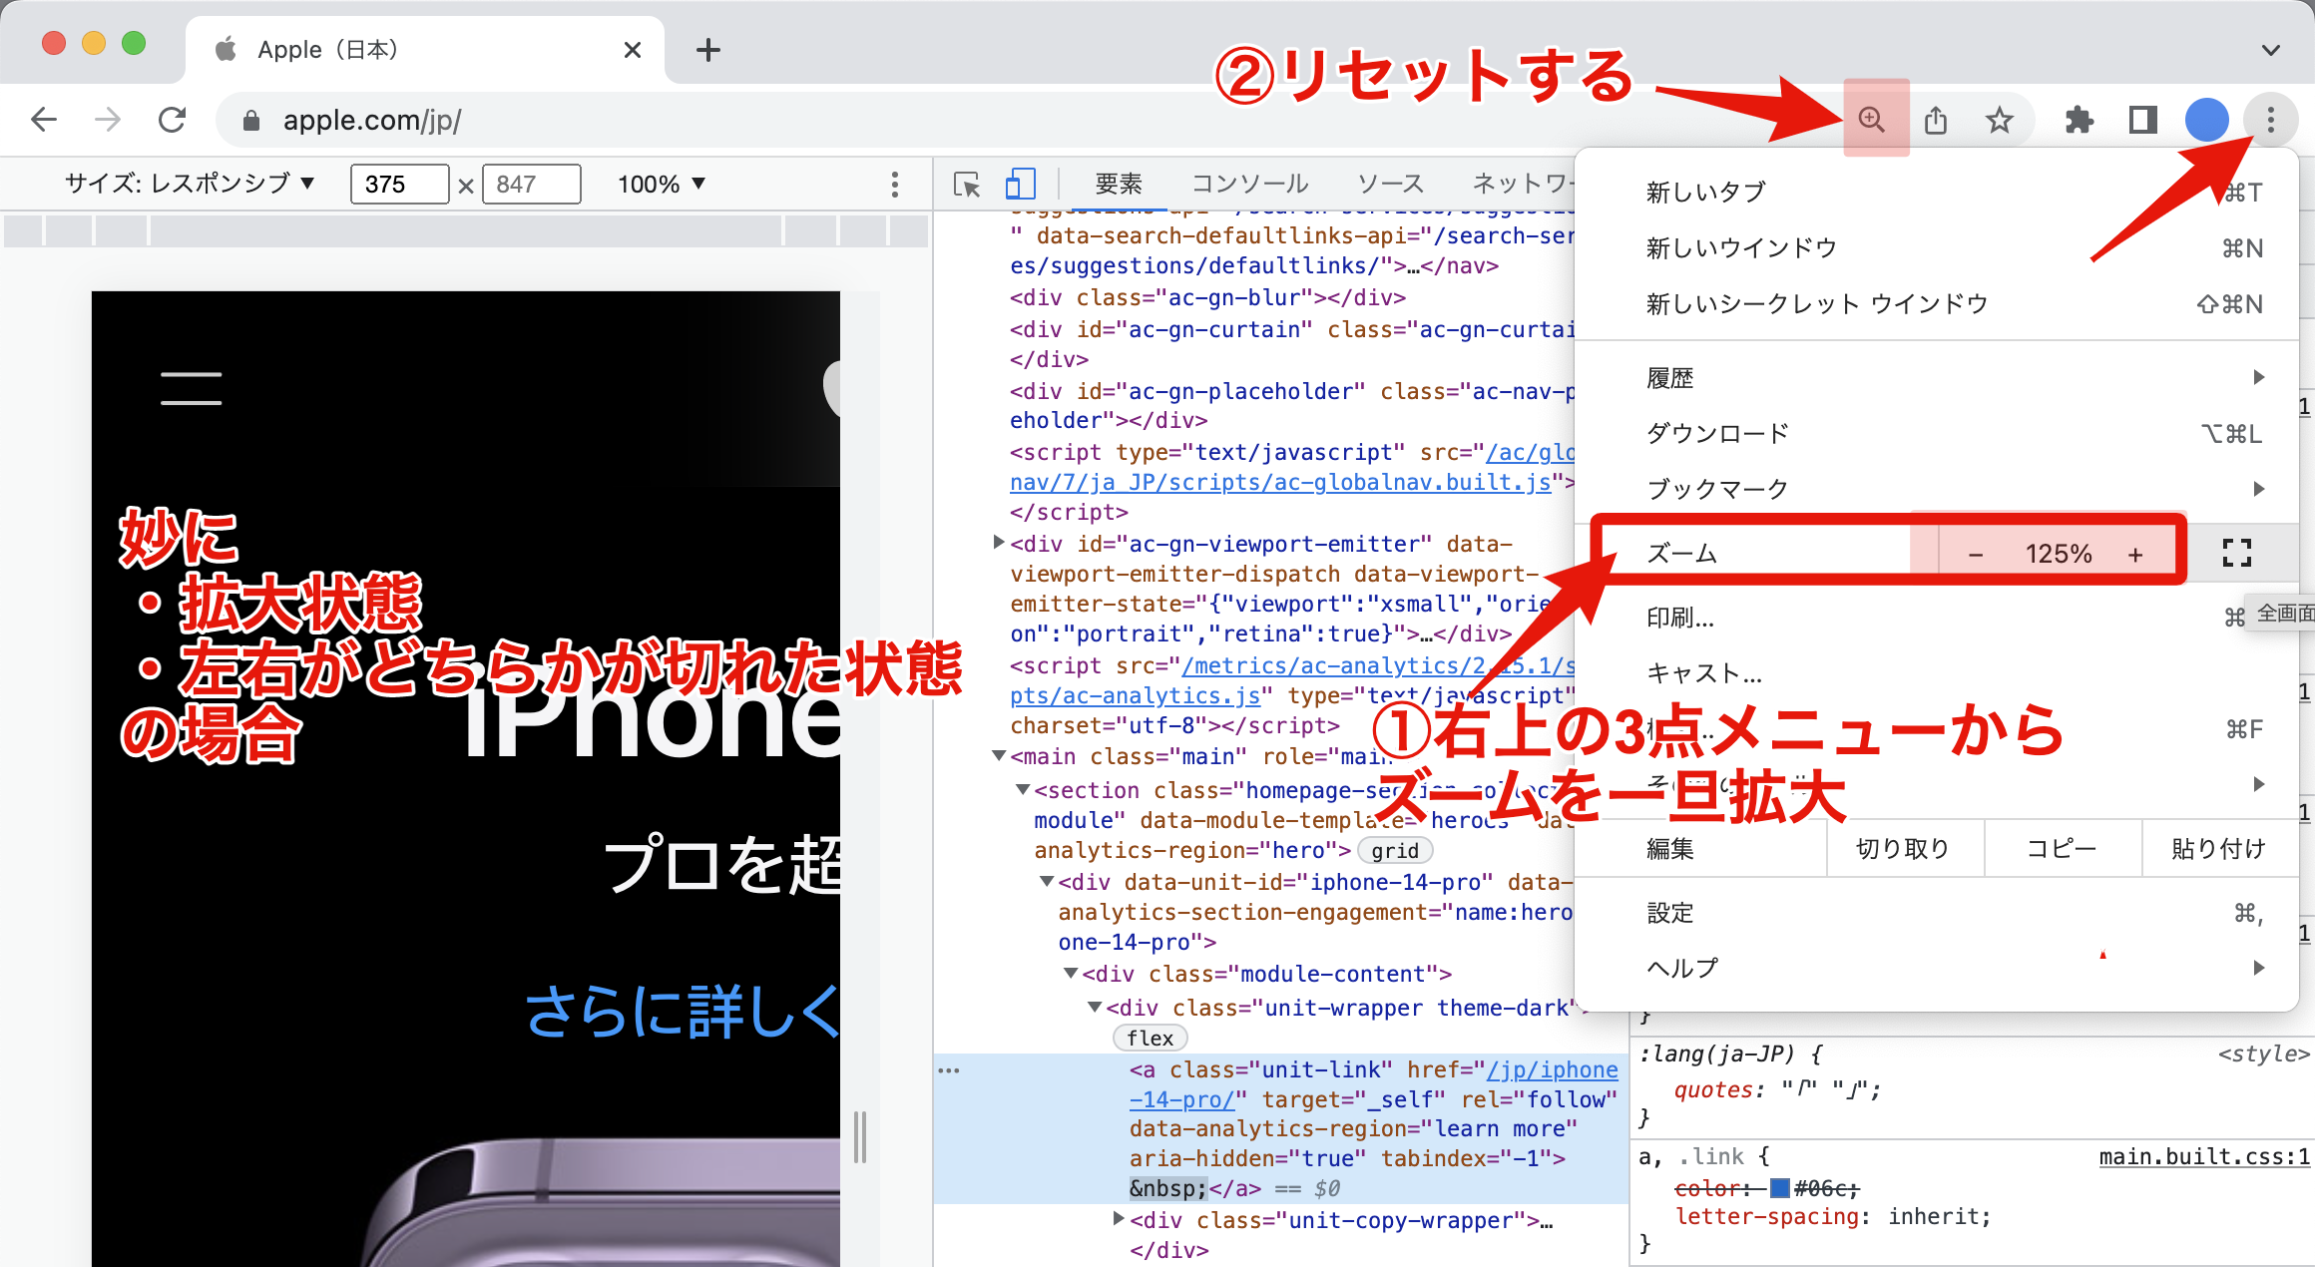Collapse the main class="main" node

(x=998, y=756)
